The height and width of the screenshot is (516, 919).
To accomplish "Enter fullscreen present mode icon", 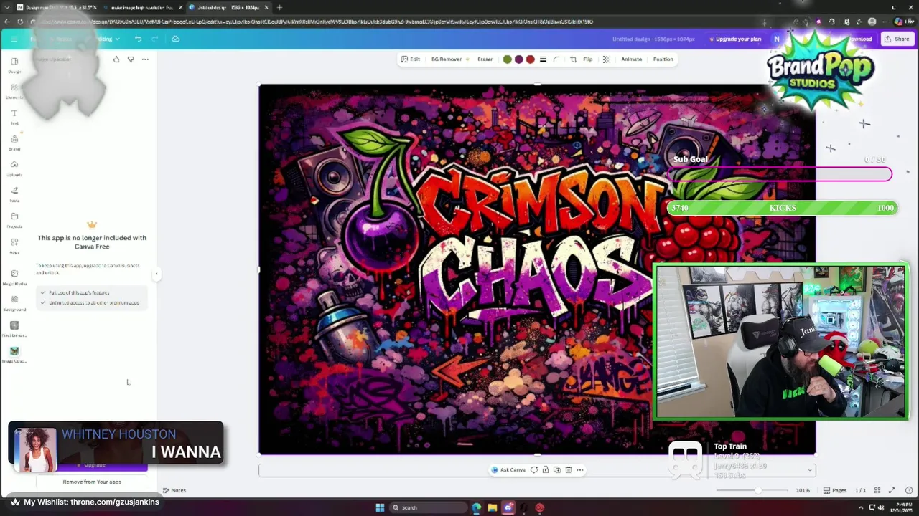I will 892,490.
